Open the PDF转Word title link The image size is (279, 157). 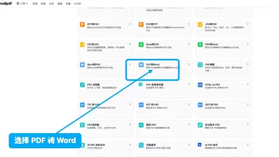click(x=153, y=64)
